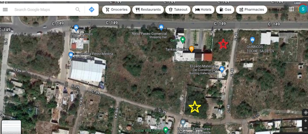The height and width of the screenshot is (134, 308).
Task: Select the Get fit green map marker
Action: pyautogui.click(x=183, y=40)
